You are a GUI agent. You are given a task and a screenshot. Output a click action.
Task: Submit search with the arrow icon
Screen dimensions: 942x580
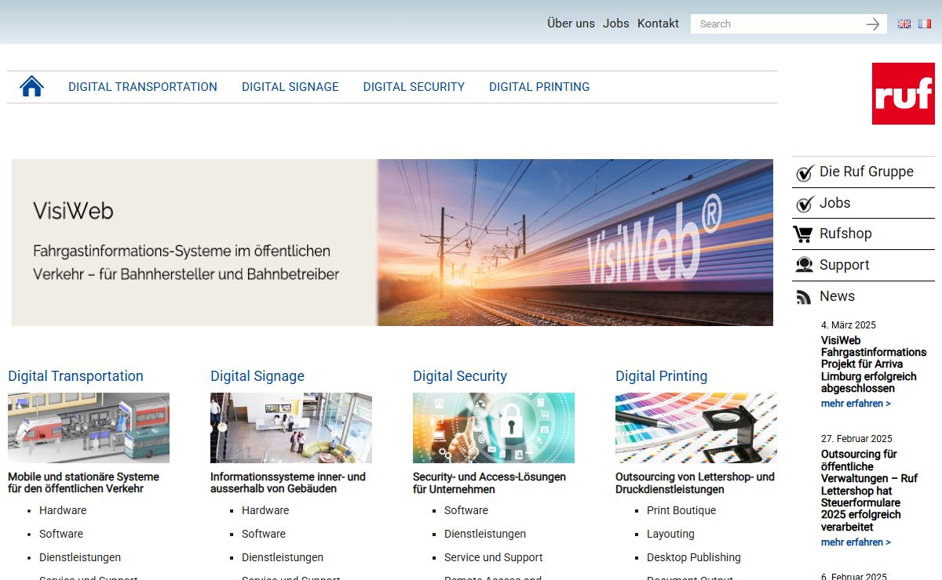(873, 24)
